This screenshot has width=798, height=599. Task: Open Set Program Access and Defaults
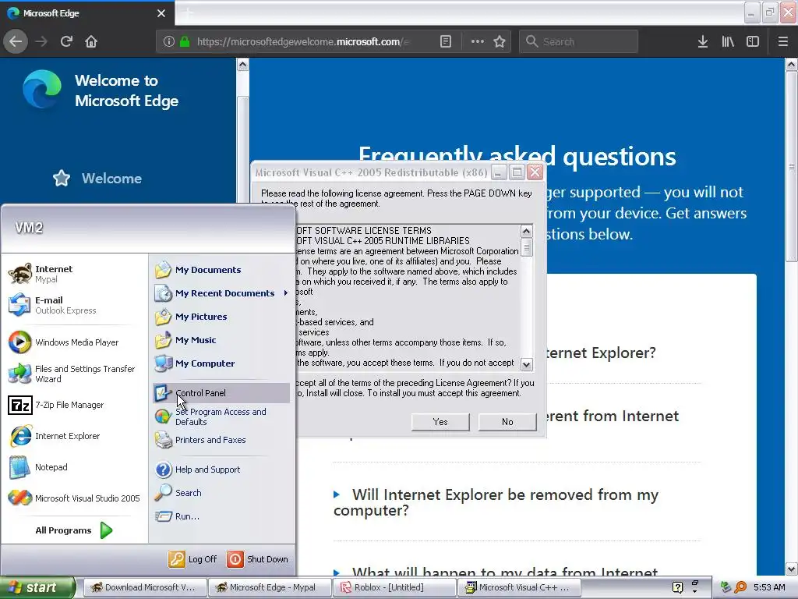coord(221,416)
